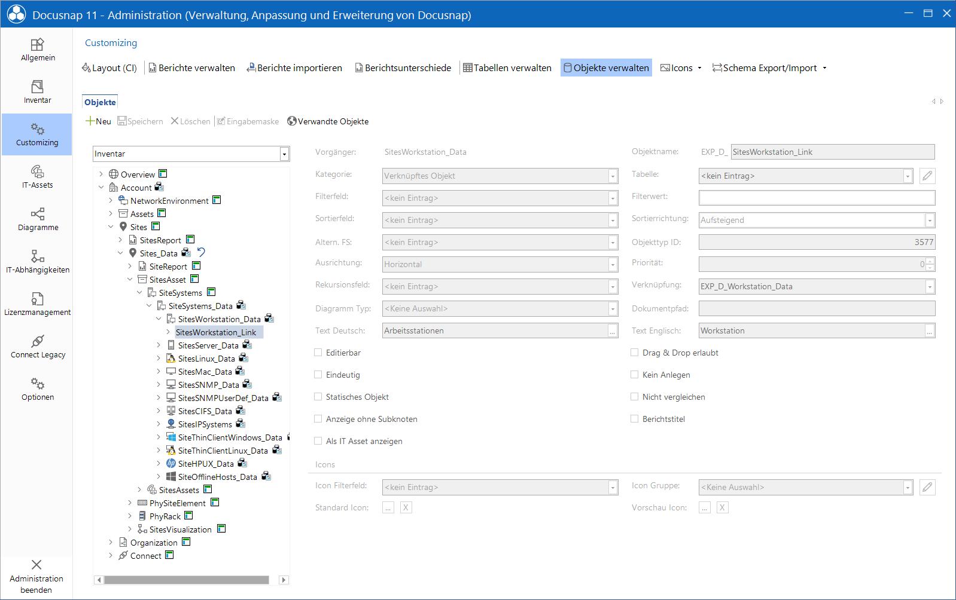Viewport: 956px width, 600px height.
Task: Click the undo arrow beside Sites_Data
Action: (201, 252)
